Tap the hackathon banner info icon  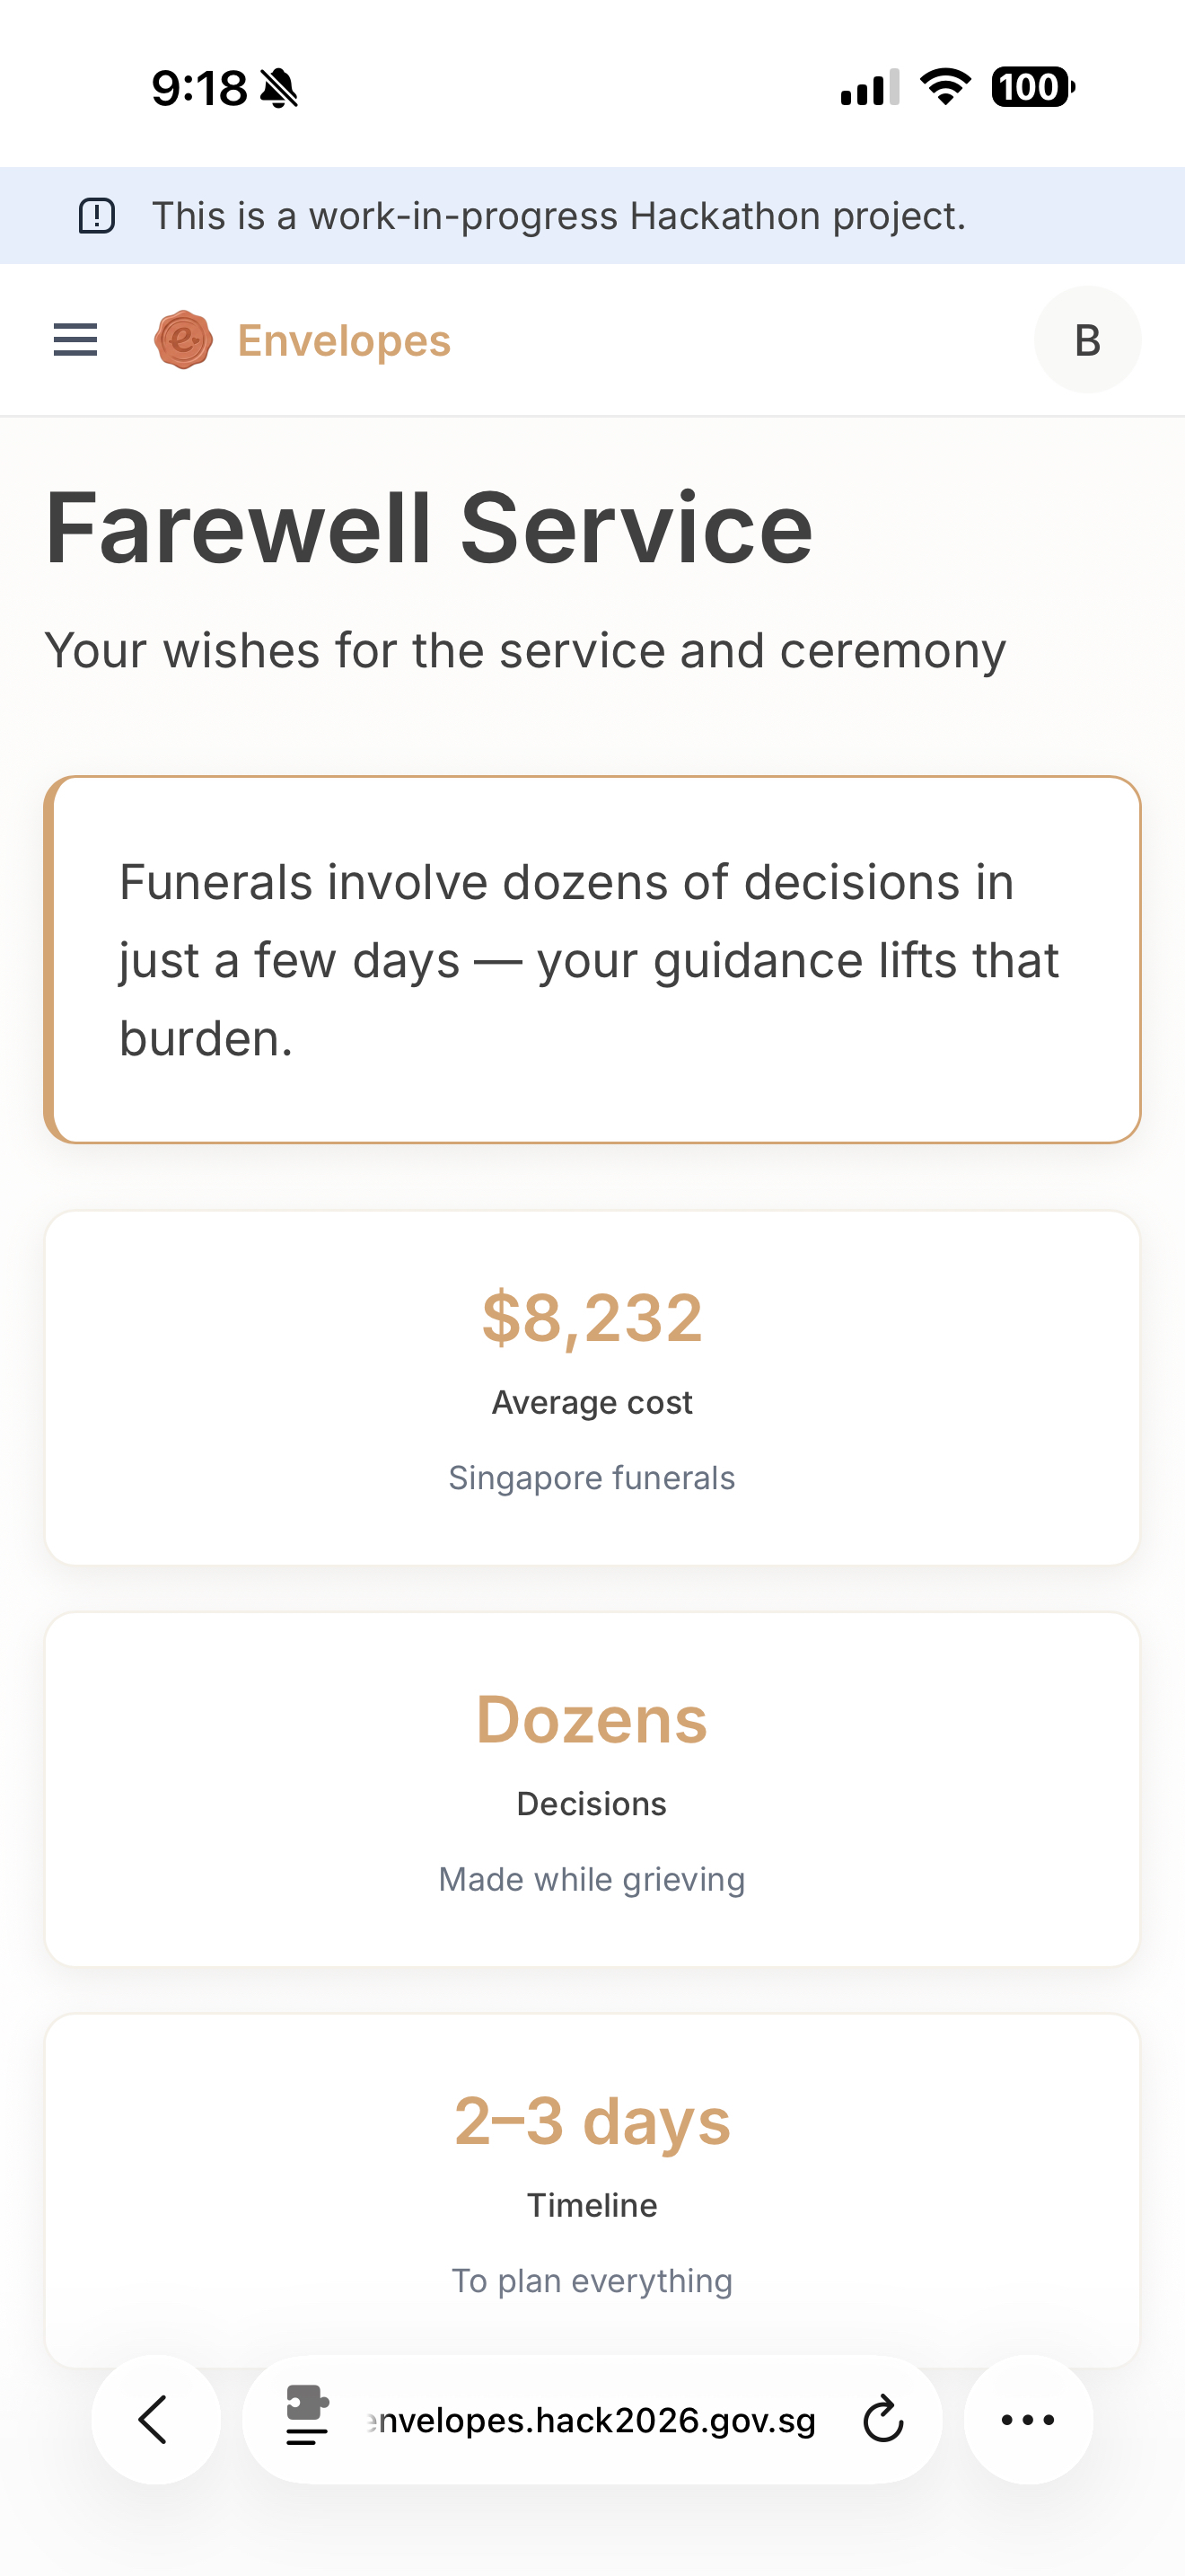coord(97,216)
